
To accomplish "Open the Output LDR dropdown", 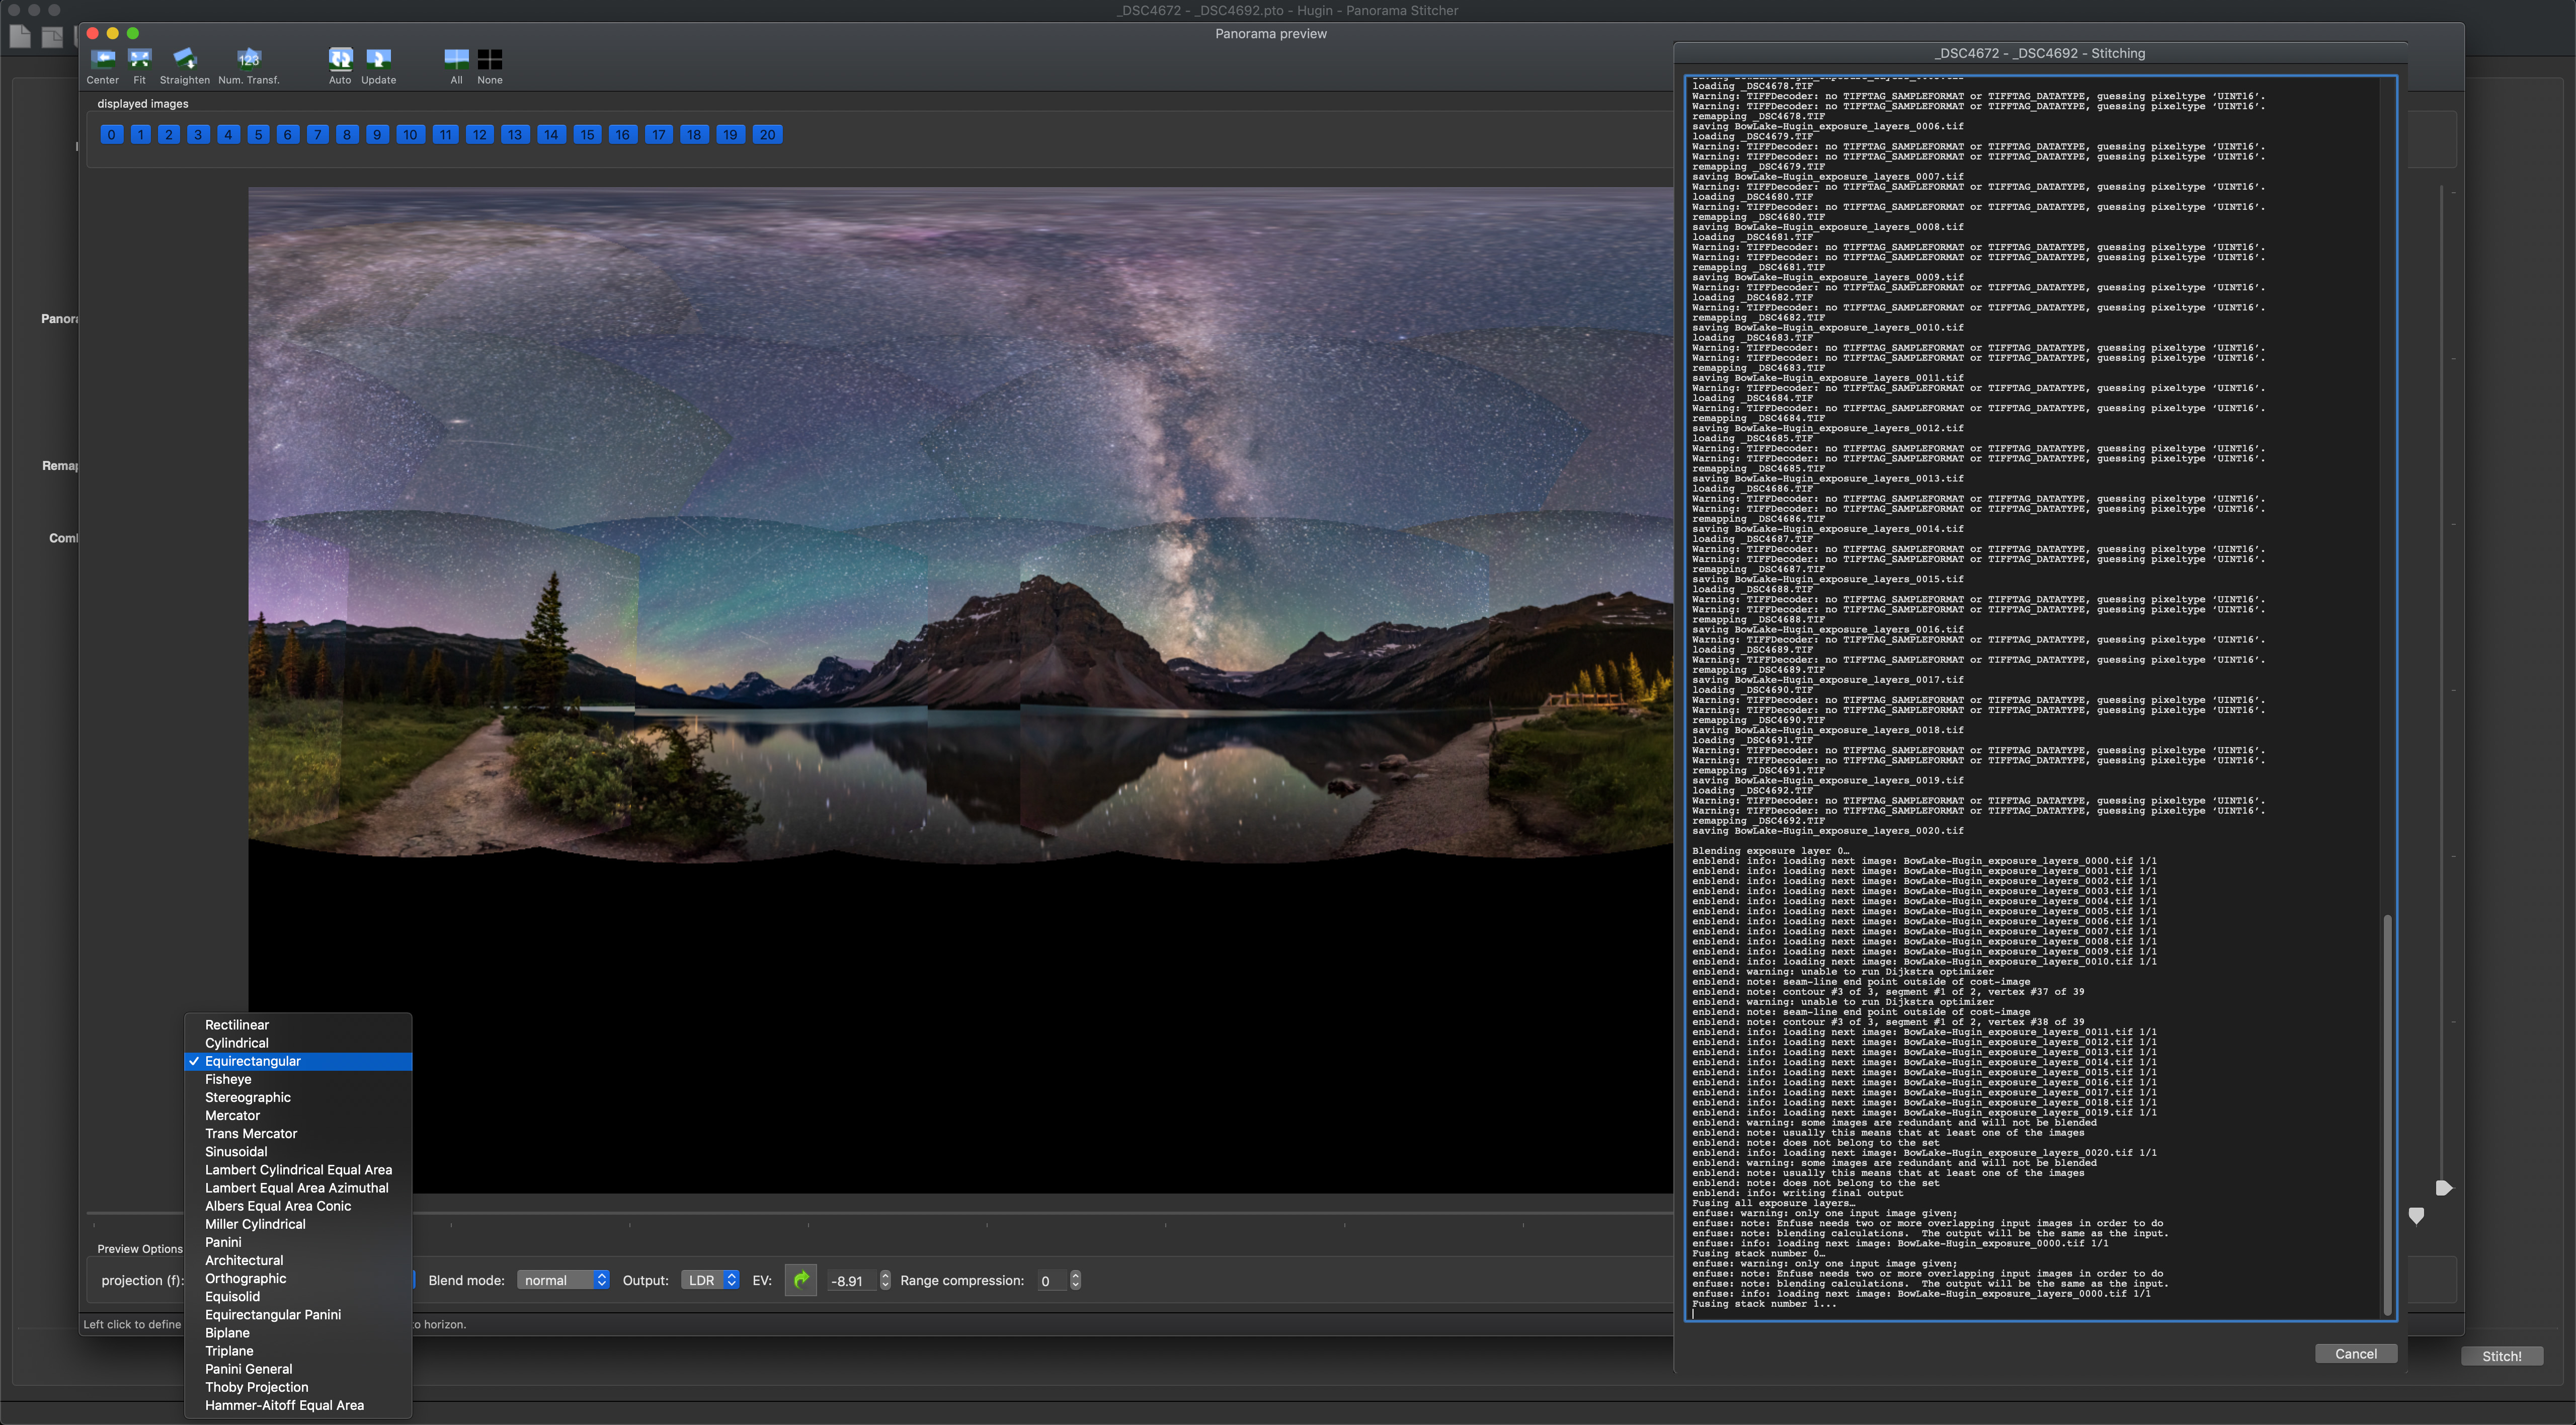I will 709,1280.
